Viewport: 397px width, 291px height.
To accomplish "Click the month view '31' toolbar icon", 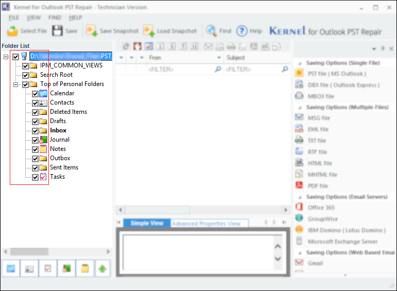I will 194,46.
